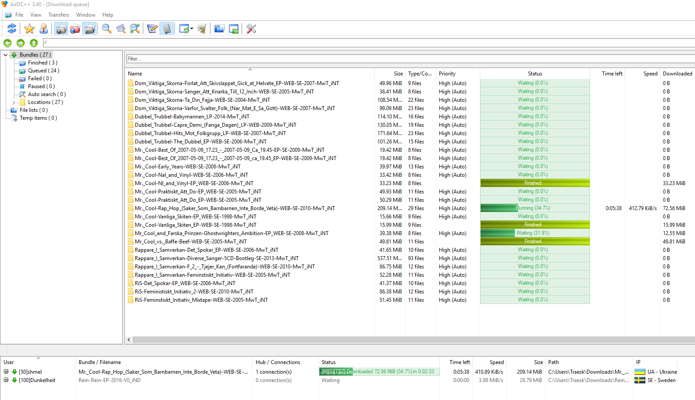The height and width of the screenshot is (400, 695).
Task: Click the refresh window toolbar icon
Action: point(184,29)
